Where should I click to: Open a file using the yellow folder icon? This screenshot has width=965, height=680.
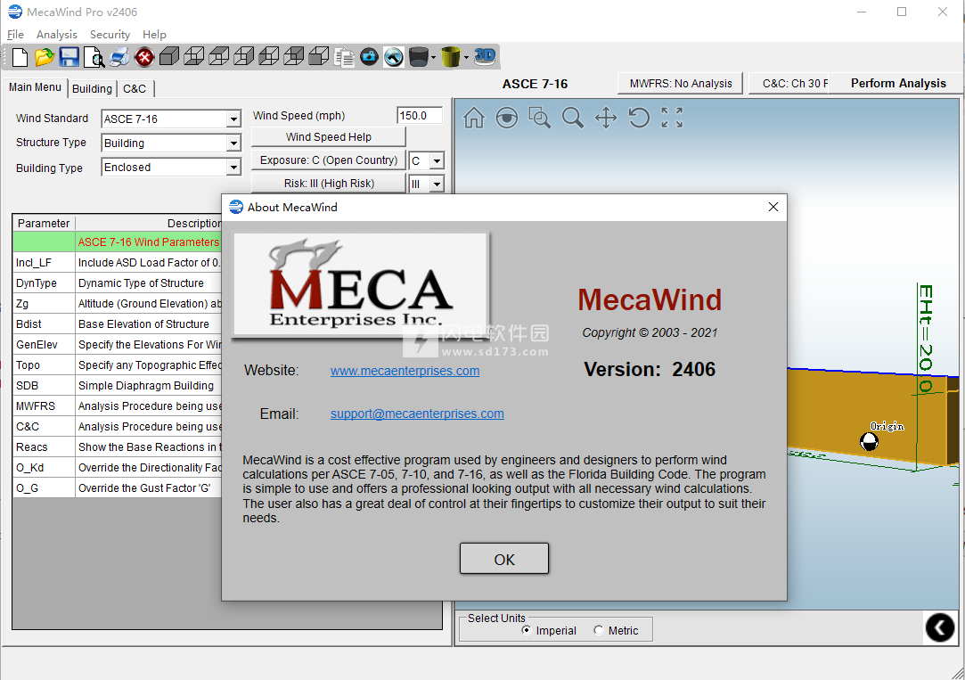pos(45,57)
